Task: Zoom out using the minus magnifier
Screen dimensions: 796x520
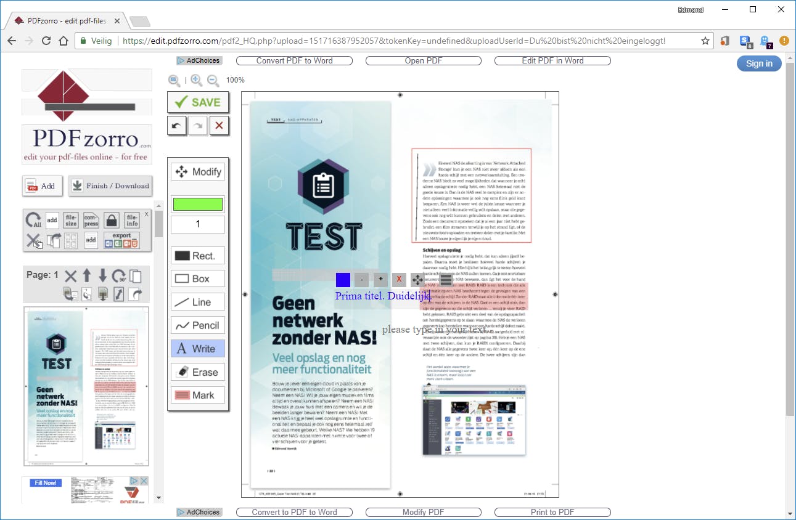Action: tap(213, 80)
